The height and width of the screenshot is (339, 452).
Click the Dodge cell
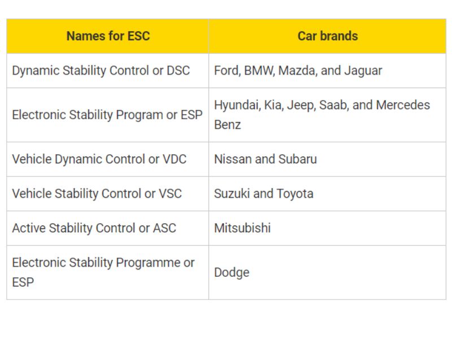(232, 272)
